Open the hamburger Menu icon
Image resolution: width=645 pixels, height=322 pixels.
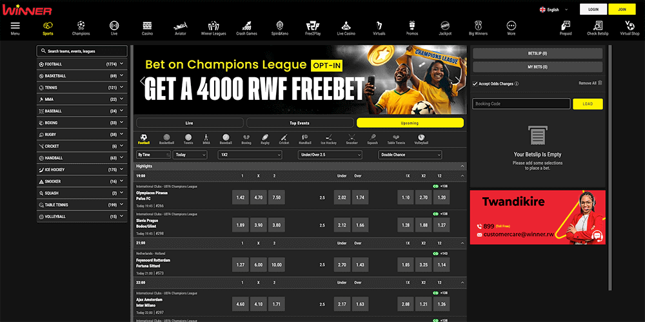15,26
